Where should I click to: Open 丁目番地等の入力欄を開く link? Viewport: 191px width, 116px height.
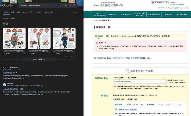(128, 110)
